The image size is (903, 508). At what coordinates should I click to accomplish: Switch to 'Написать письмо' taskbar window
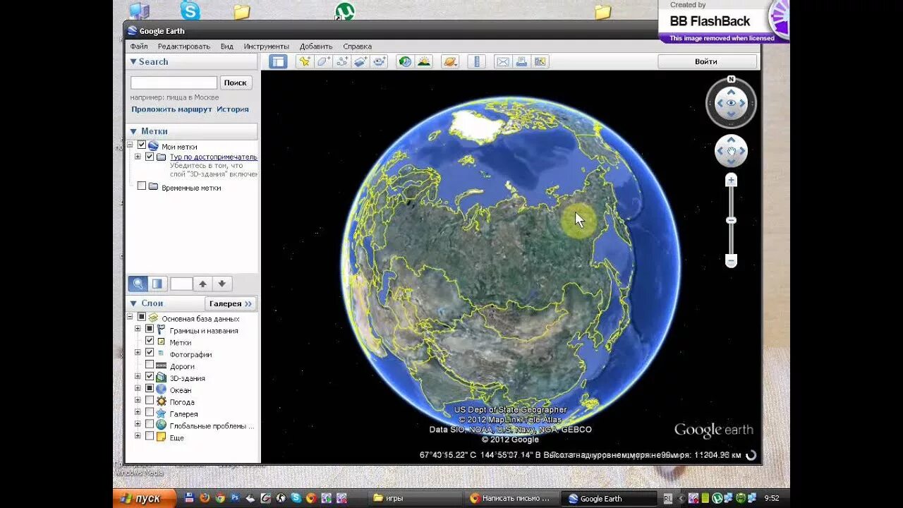pyautogui.click(x=511, y=498)
